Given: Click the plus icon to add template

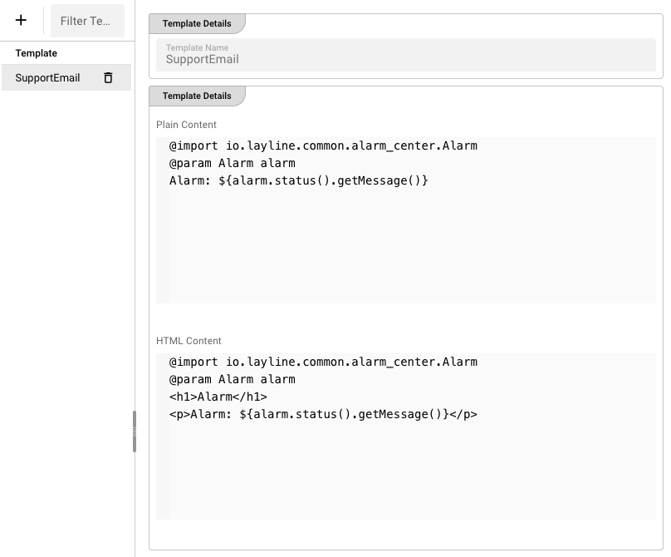Looking at the screenshot, I should tap(21, 20).
